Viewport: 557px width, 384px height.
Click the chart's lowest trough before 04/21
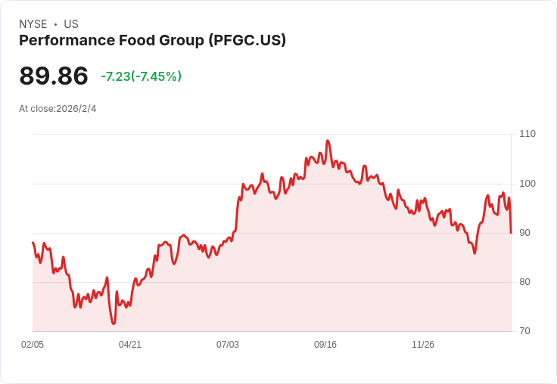pyautogui.click(x=114, y=324)
